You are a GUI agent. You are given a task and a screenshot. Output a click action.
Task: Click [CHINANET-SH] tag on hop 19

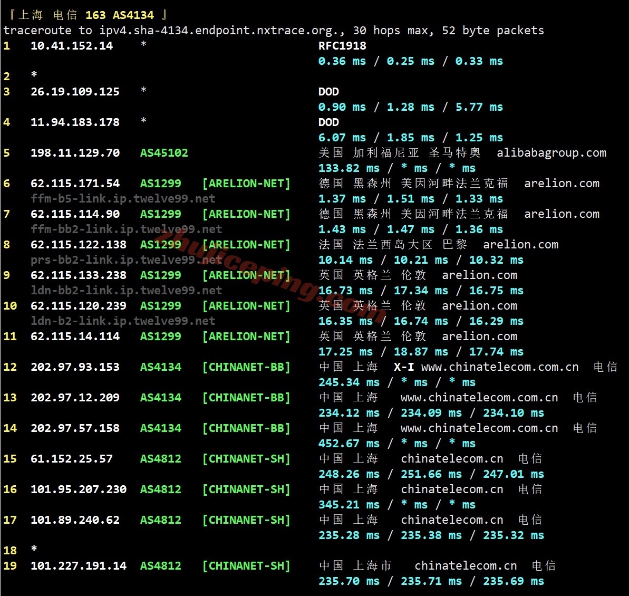click(x=246, y=566)
